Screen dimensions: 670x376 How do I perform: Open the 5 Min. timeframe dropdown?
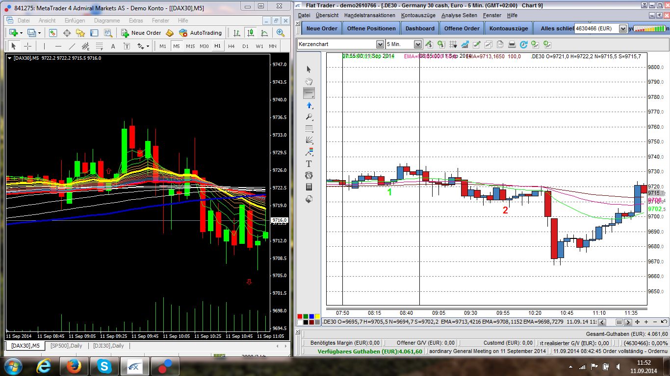(x=417, y=44)
